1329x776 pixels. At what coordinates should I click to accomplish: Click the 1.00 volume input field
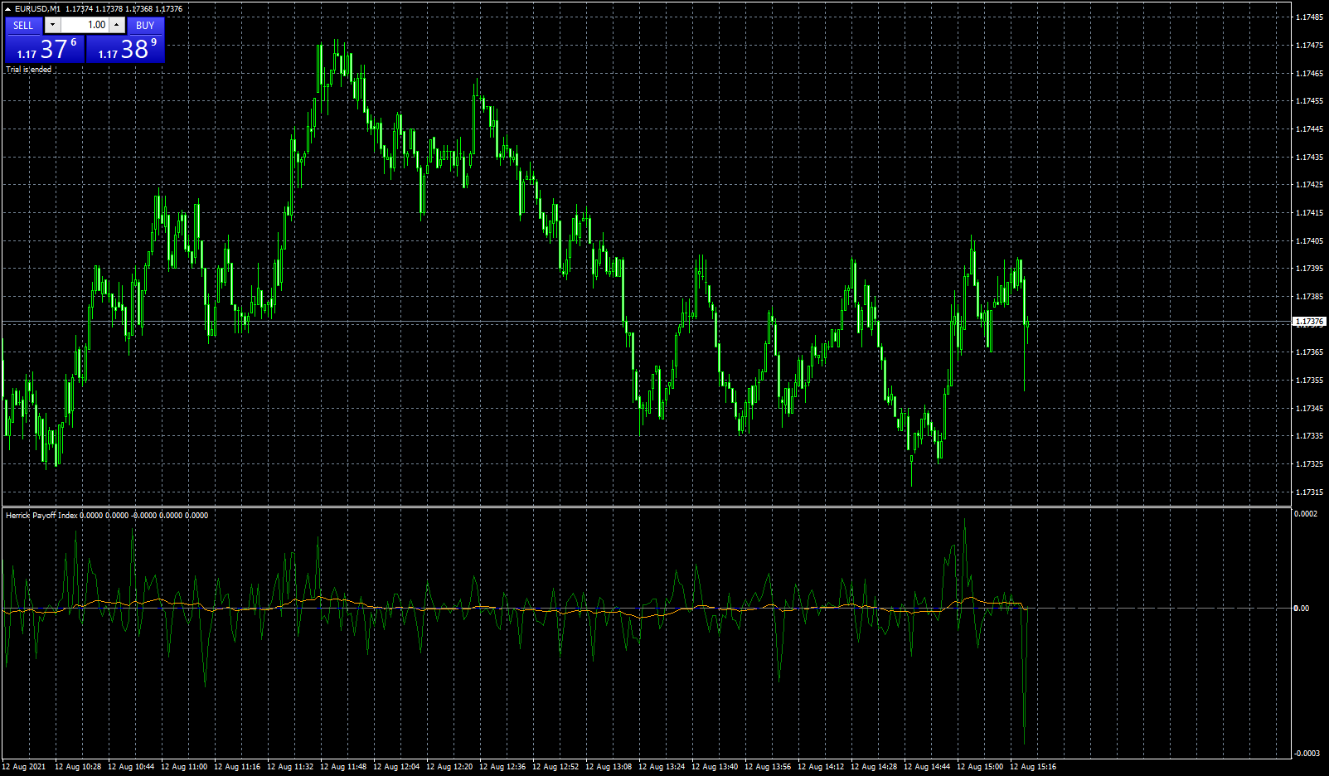pyautogui.click(x=85, y=25)
